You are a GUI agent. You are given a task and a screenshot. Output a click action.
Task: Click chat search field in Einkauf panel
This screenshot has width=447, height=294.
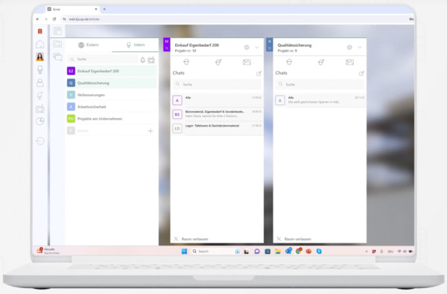[x=217, y=84]
